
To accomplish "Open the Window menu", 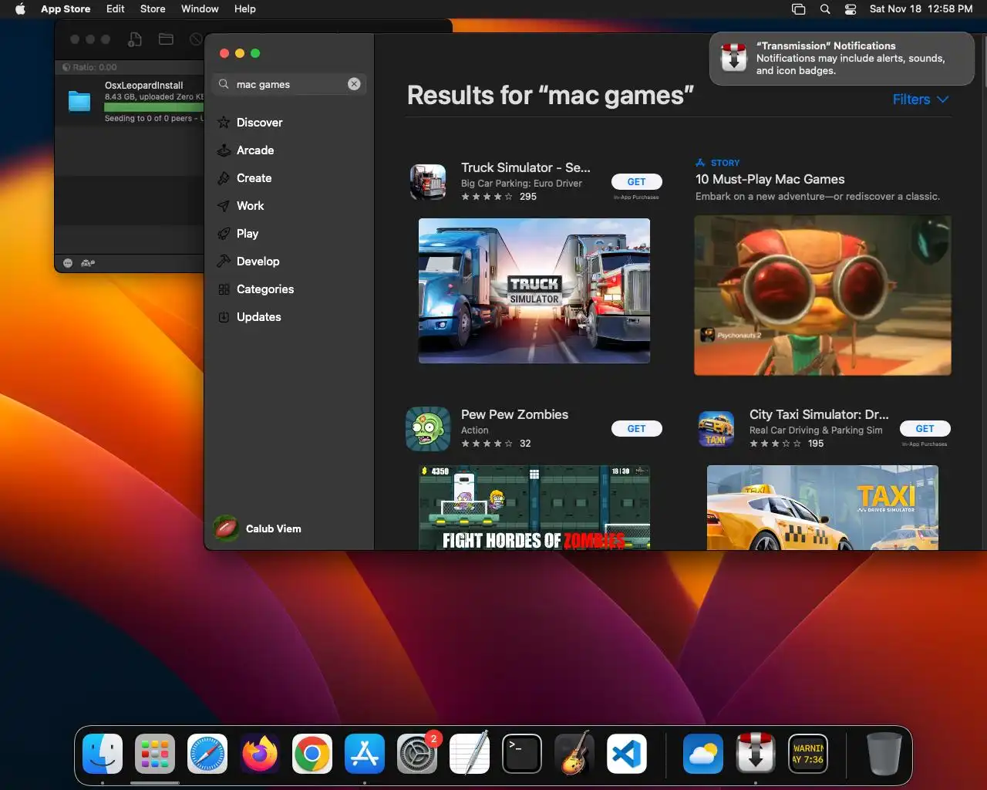I will pyautogui.click(x=200, y=9).
